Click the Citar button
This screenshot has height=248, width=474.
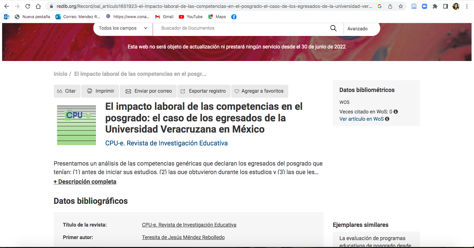coord(67,91)
